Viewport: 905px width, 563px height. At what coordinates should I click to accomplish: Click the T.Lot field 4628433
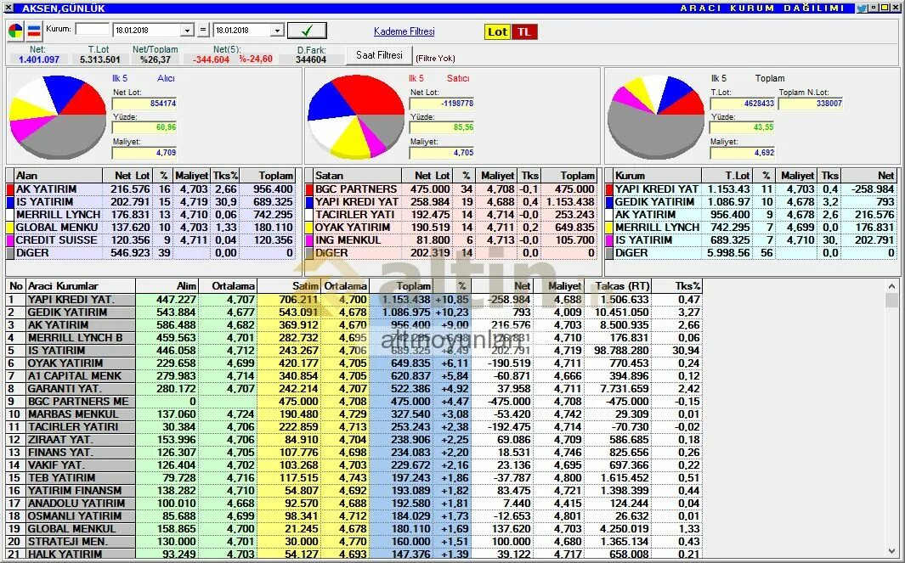pos(742,104)
